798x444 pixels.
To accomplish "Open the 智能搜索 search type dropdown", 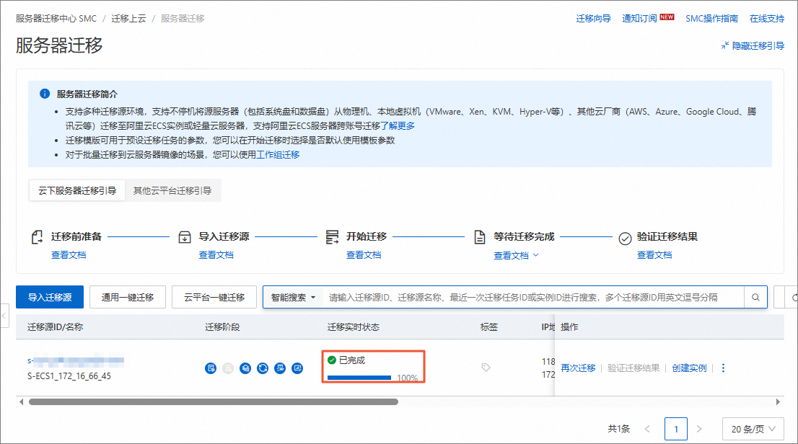I will click(x=293, y=297).
